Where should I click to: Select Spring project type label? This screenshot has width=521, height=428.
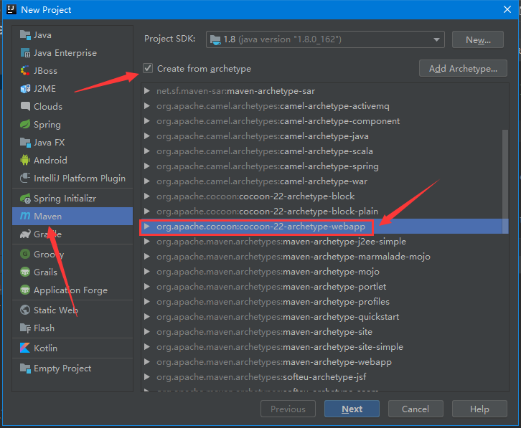pos(47,125)
